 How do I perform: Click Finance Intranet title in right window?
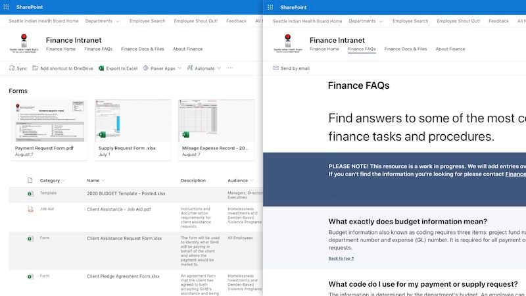pos(337,40)
